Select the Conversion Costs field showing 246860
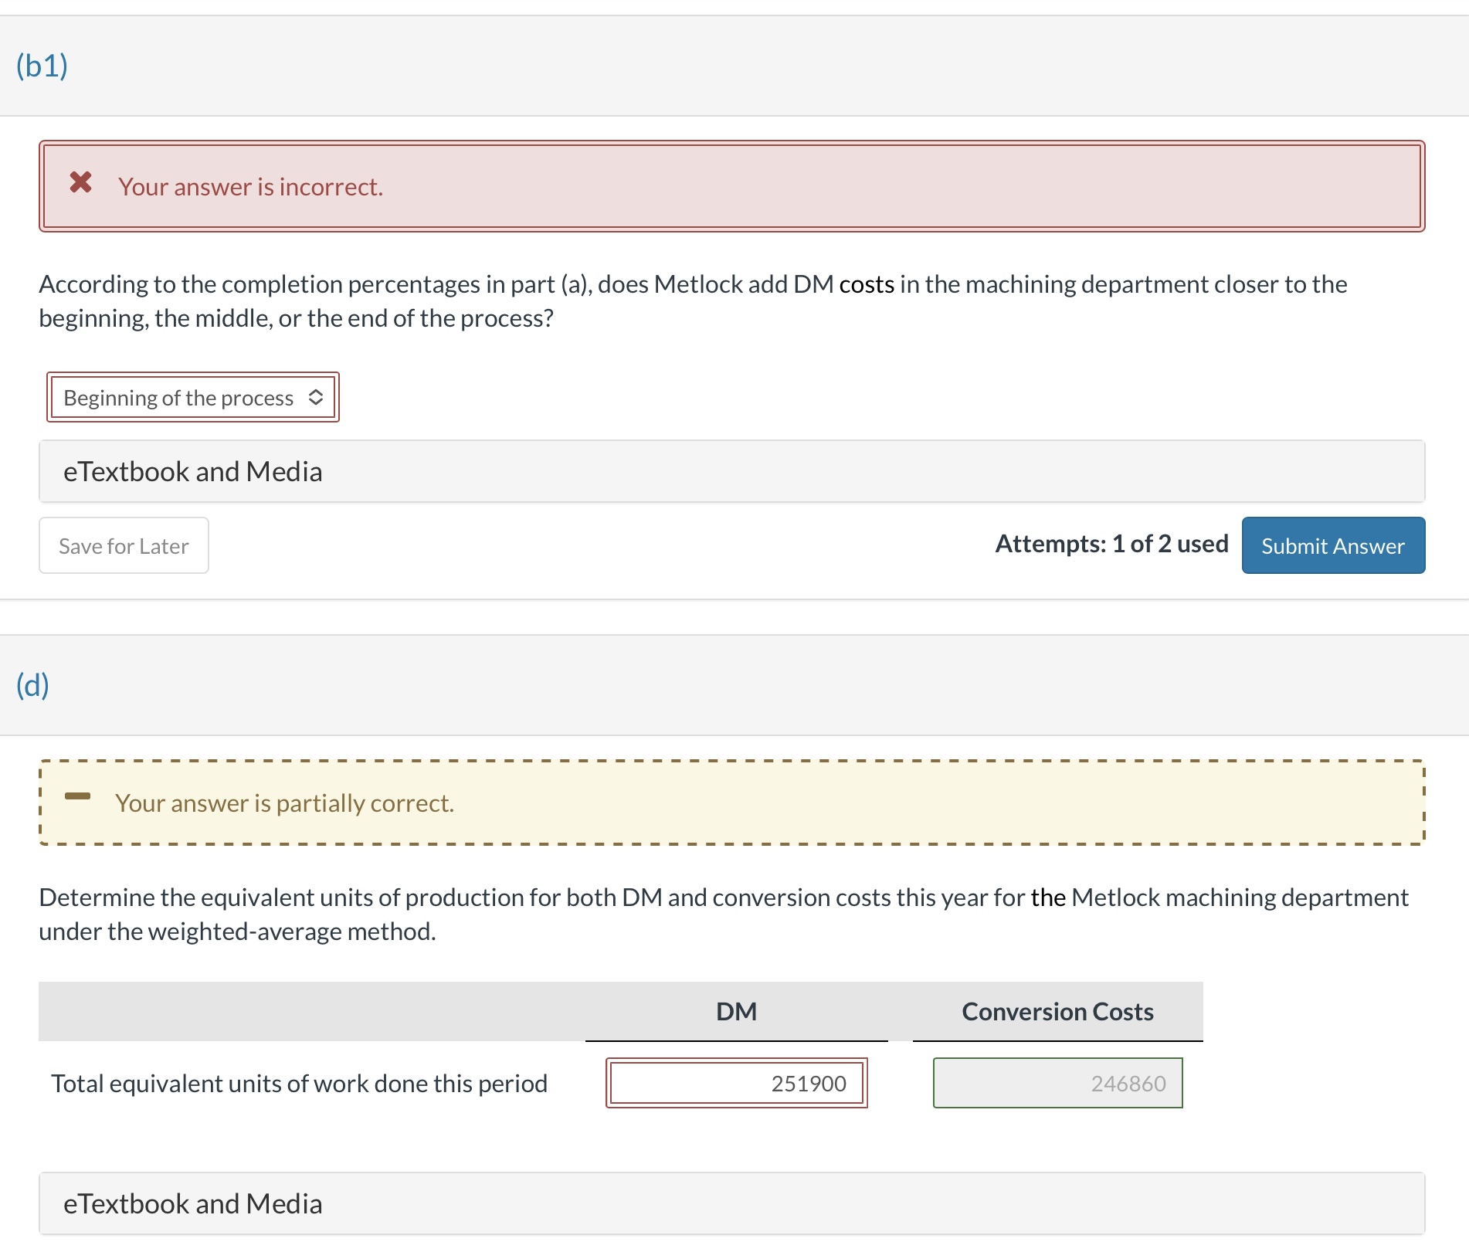 click(1057, 1083)
